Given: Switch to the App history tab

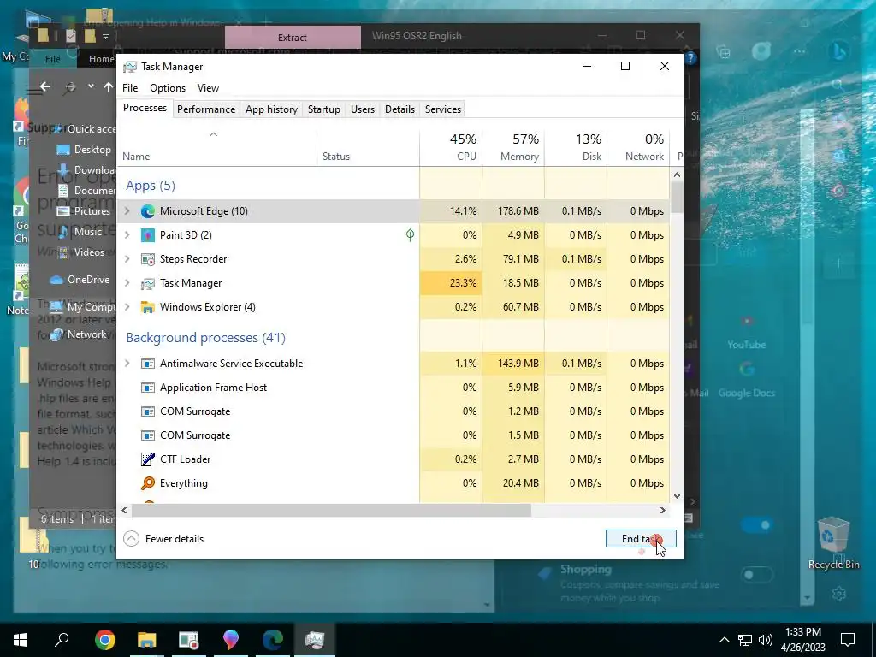Looking at the screenshot, I should pyautogui.click(x=271, y=109).
